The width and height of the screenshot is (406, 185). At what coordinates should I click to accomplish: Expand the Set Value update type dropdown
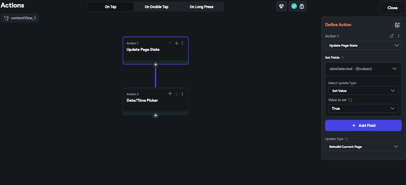(x=363, y=91)
